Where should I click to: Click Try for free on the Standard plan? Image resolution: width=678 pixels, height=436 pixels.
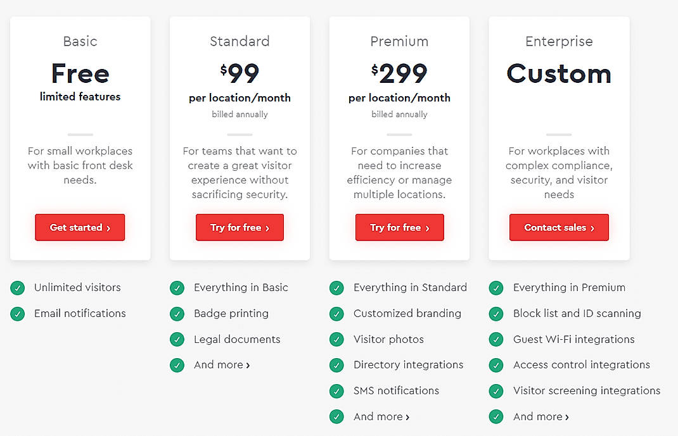(240, 227)
